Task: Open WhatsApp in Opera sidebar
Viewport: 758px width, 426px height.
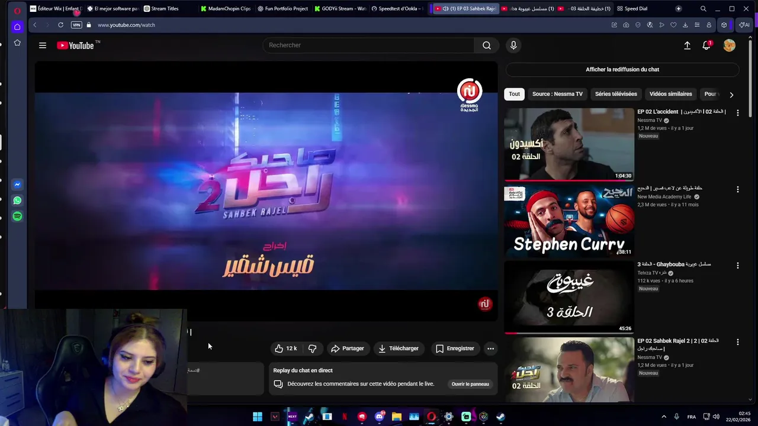Action: (x=17, y=201)
